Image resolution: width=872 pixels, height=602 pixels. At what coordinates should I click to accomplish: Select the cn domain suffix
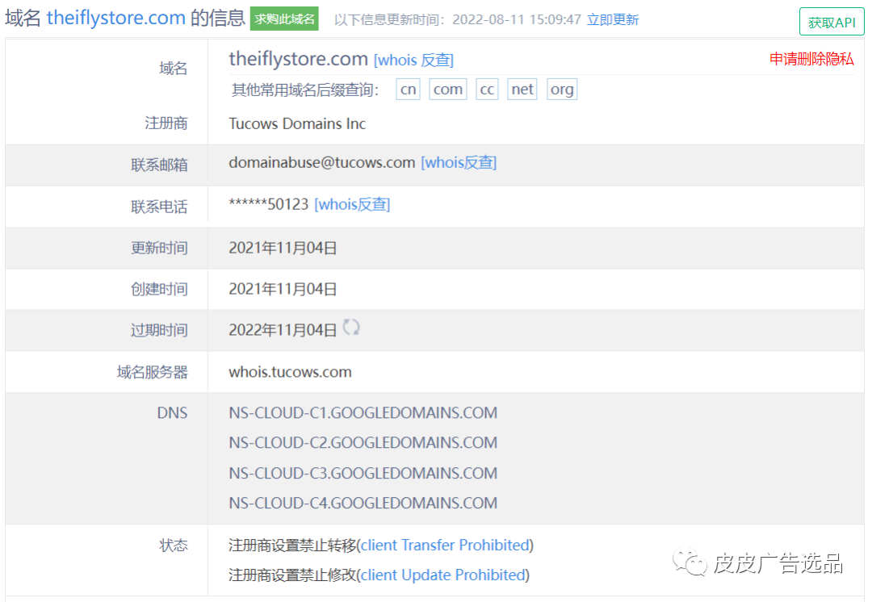coord(409,90)
